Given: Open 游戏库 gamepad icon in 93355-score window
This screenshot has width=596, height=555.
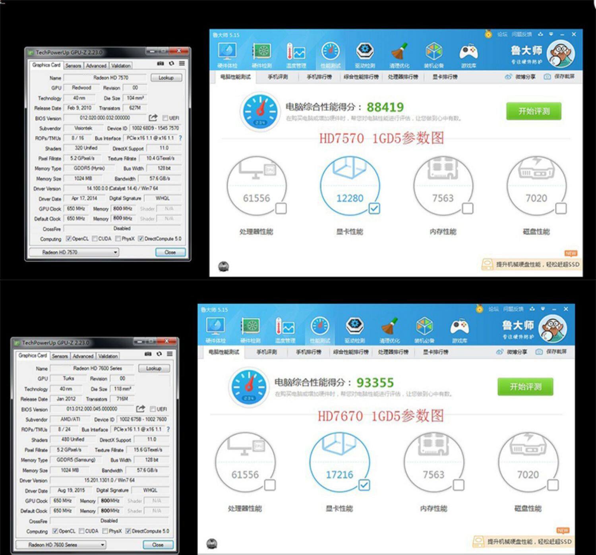Looking at the screenshot, I should click(x=459, y=327).
